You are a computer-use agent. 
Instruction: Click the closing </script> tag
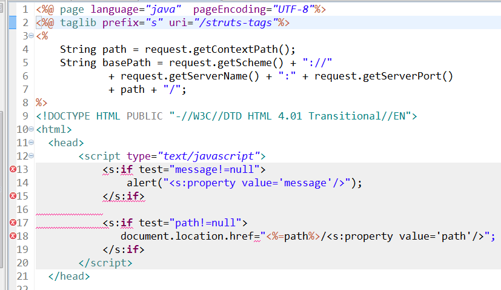tap(105, 263)
